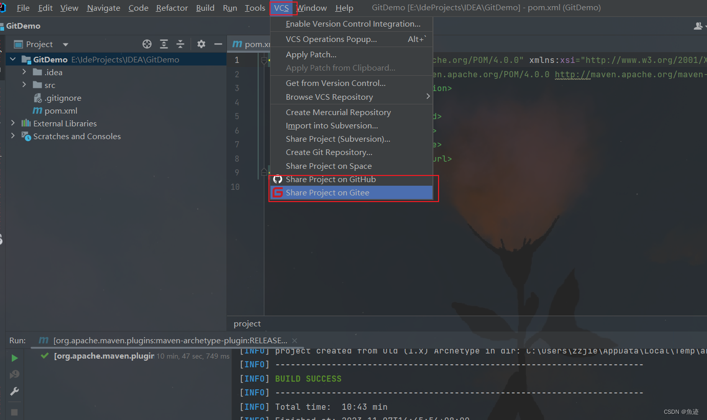Viewport: 707px width, 420px height.
Task: Click the Scratches and Consoles icon
Action: 26,136
